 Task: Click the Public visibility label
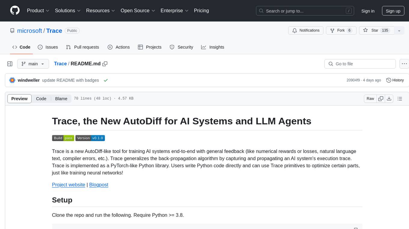(x=72, y=31)
